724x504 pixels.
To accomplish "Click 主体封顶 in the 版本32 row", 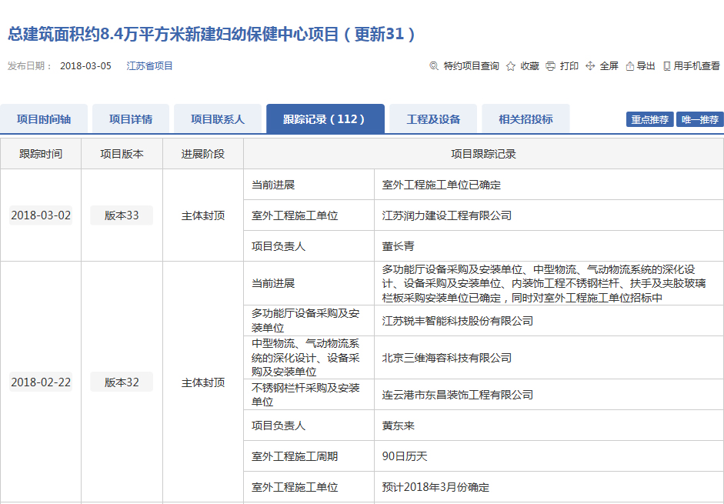I will 203,382.
